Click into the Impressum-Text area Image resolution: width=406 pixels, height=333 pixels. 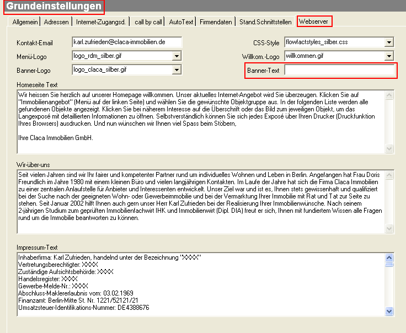click(201, 284)
